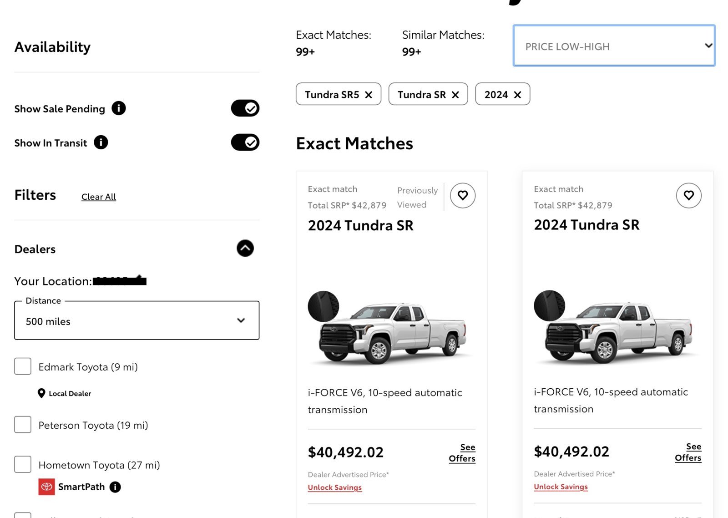Viewport: 728px width, 518px height.
Task: Click $40,492.02 price on previously viewed card
Action: point(346,452)
